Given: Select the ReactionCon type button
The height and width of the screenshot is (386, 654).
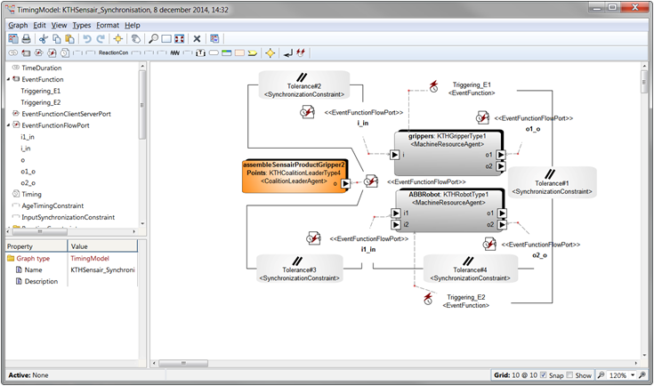Looking at the screenshot, I should click(x=114, y=53).
